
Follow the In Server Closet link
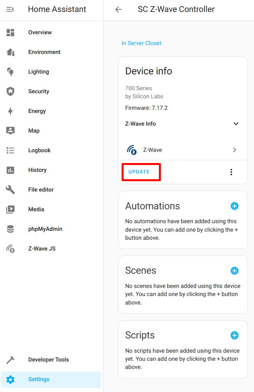142,43
